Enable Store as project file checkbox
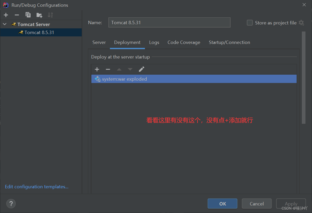 tap(250, 23)
